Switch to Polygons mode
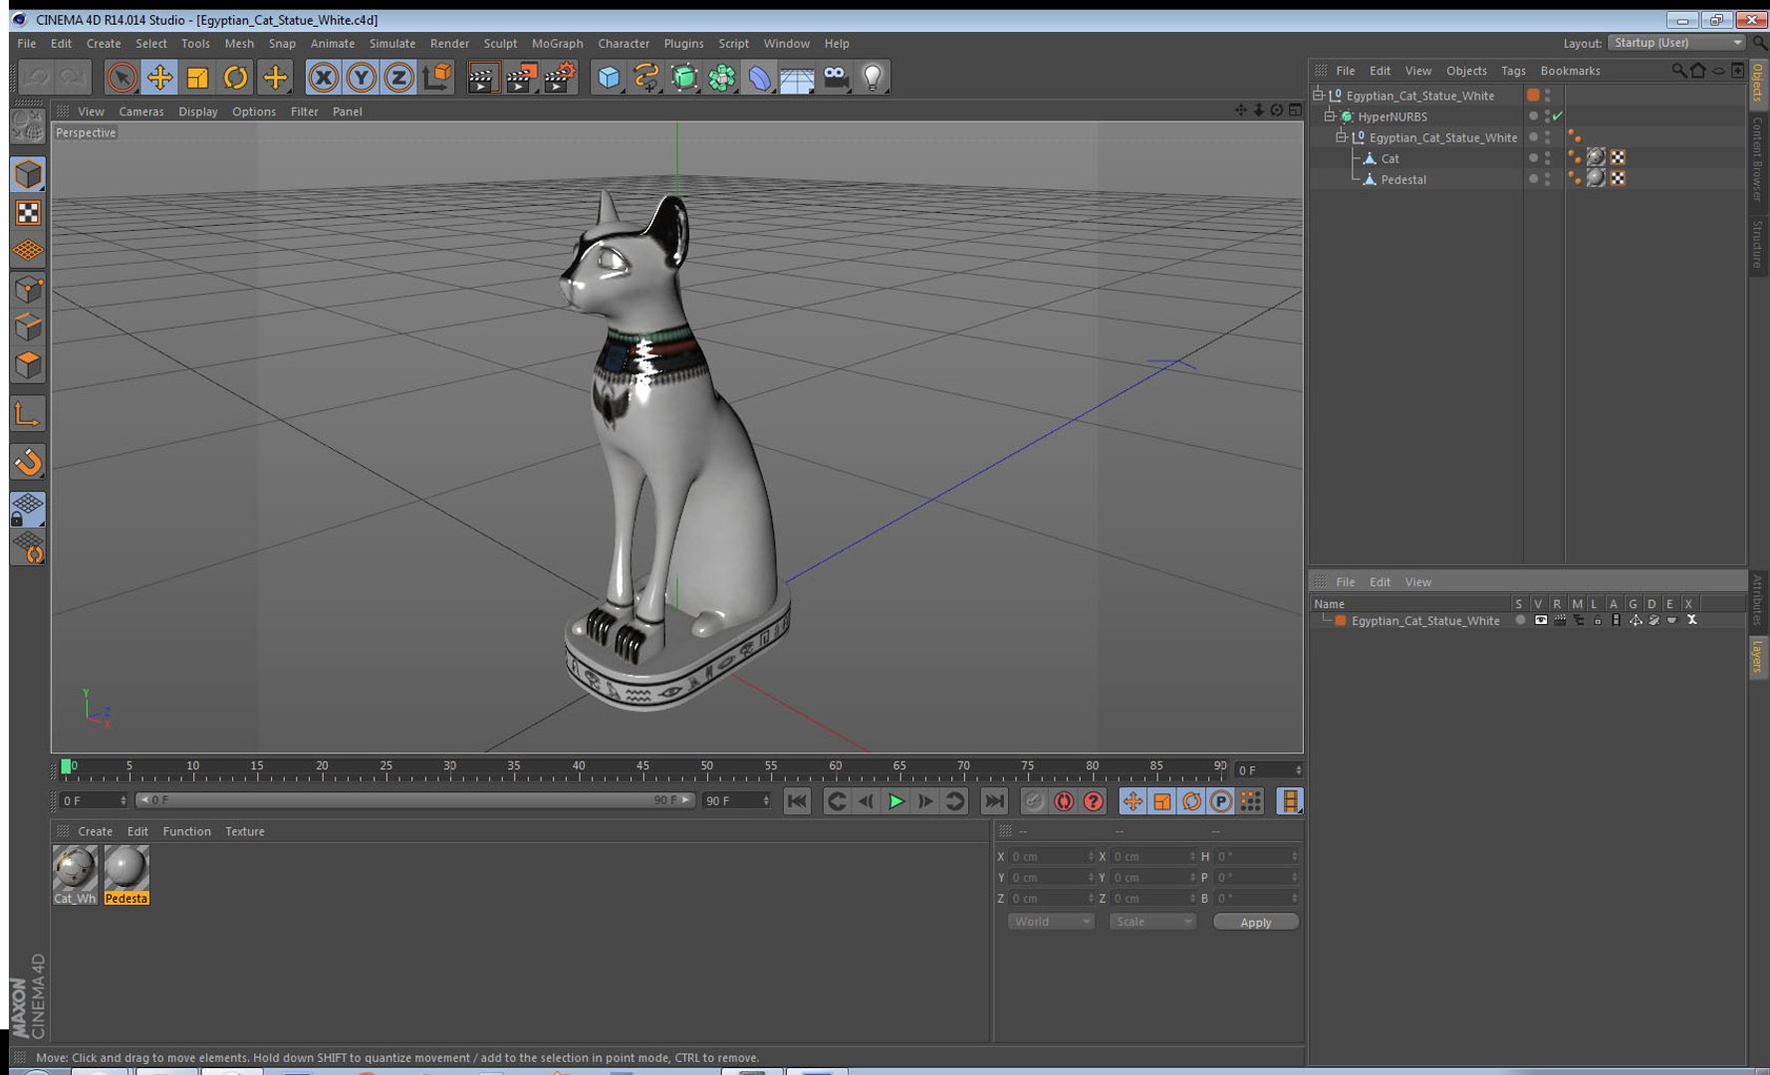The height and width of the screenshot is (1075, 1770). click(x=28, y=364)
